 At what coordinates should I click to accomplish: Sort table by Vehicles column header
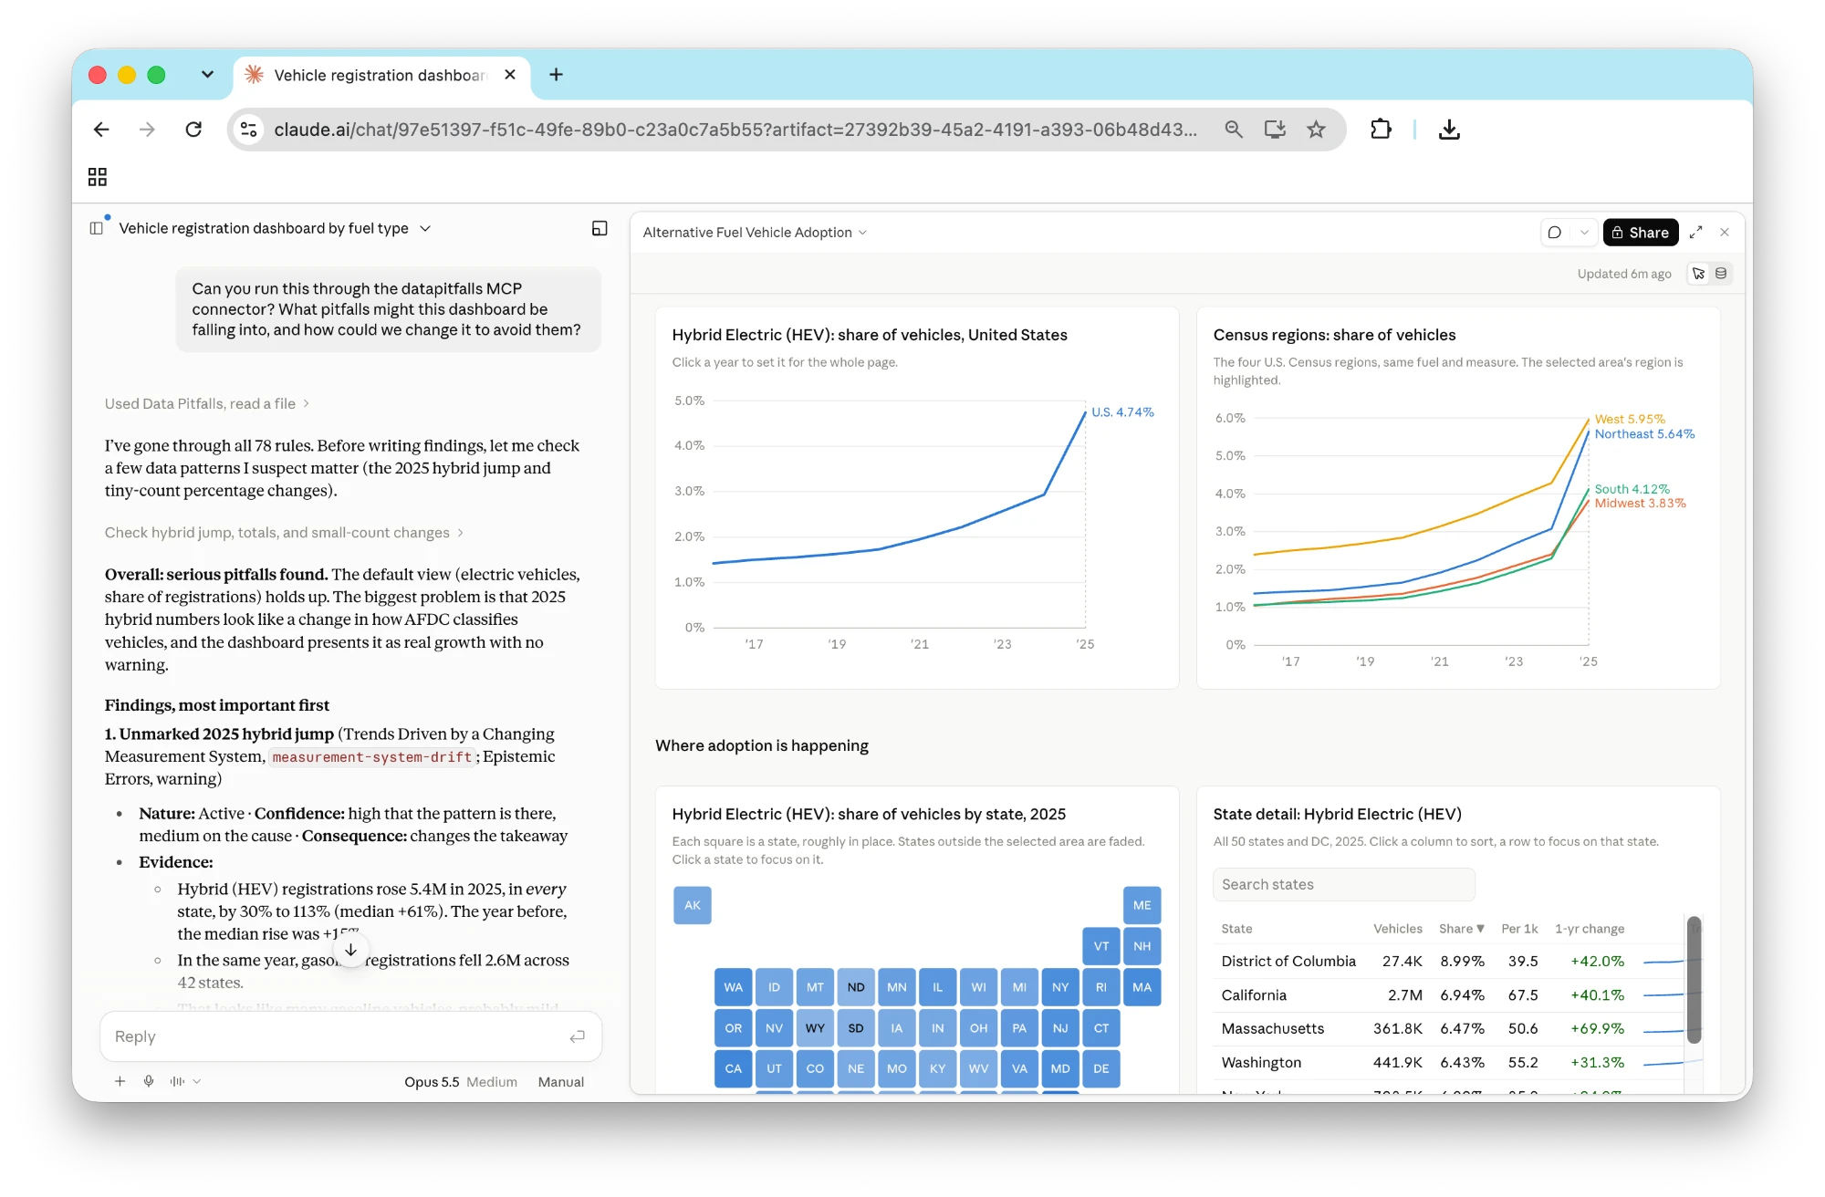[1397, 929]
